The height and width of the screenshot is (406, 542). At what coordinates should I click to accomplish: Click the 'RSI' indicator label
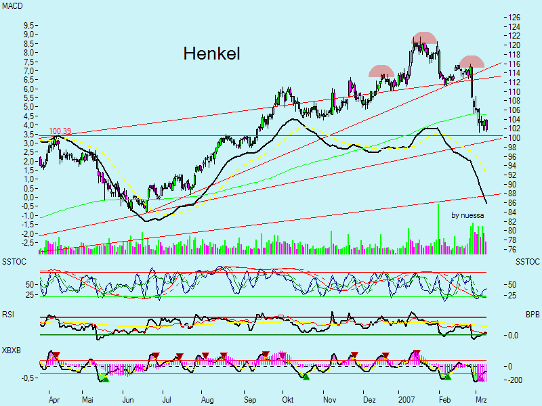pos(8,314)
